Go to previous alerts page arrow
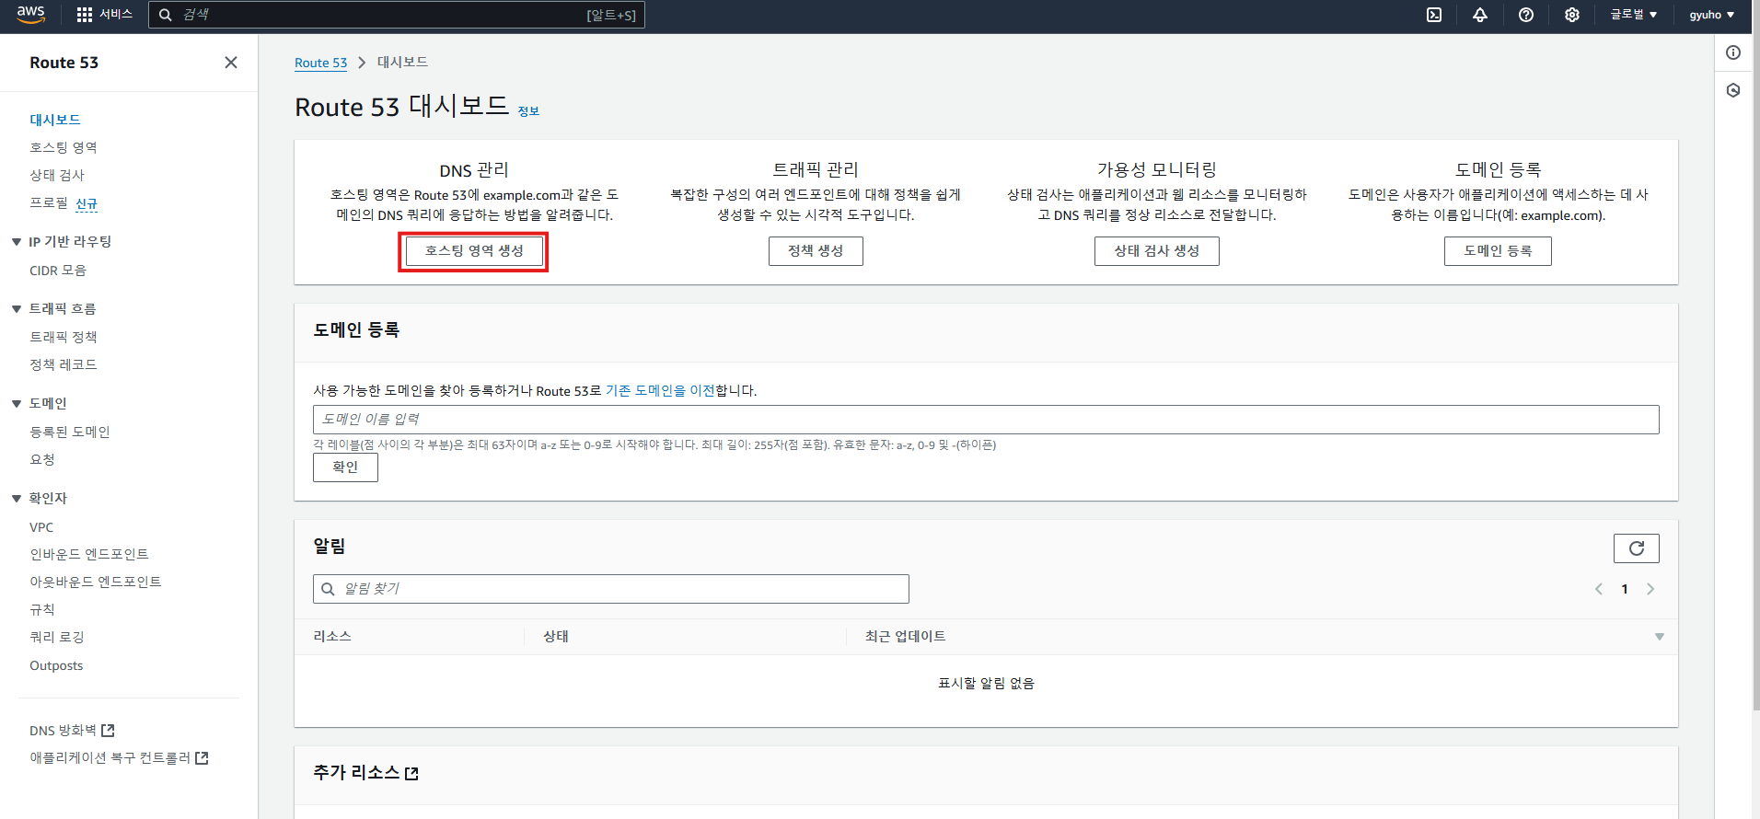 tap(1599, 589)
